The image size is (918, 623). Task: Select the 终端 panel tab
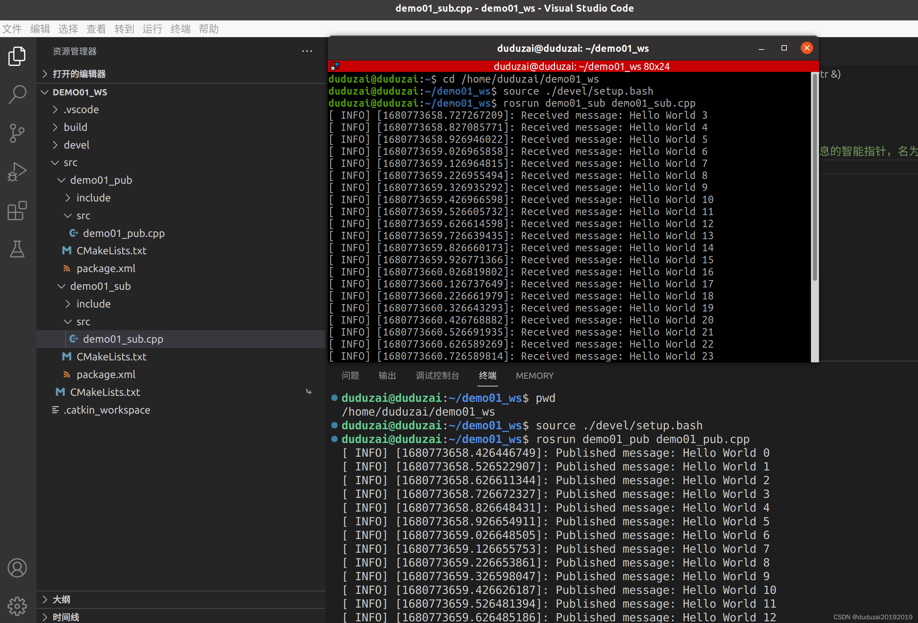coord(488,376)
